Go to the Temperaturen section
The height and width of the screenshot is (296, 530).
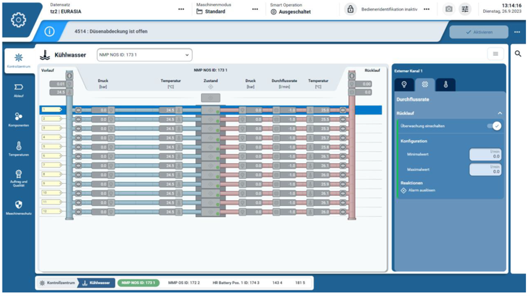click(x=19, y=148)
